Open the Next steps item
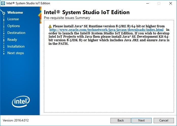This screenshot has height=126, width=177. tap(15, 53)
